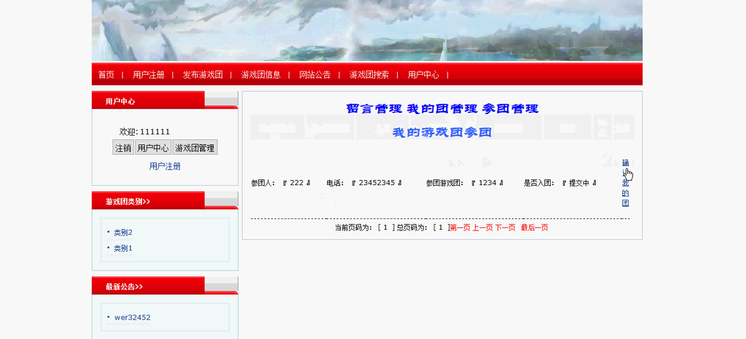Go to 上一页 in pagination

coord(483,228)
